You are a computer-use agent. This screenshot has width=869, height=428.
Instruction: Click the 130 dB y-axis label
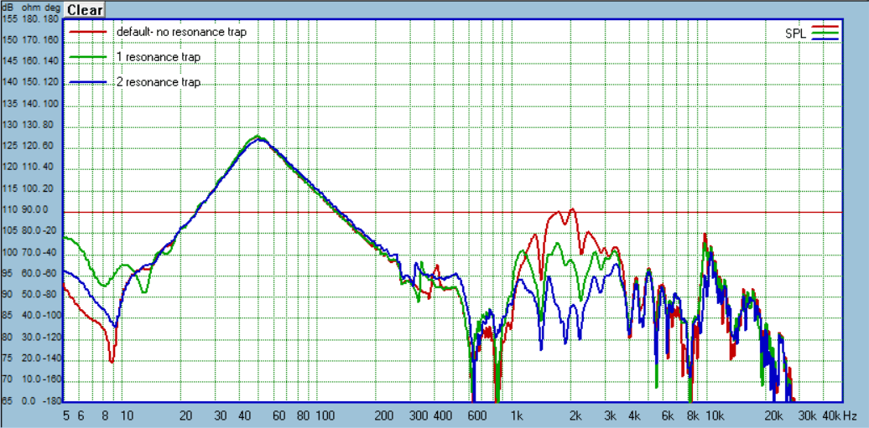coord(10,125)
